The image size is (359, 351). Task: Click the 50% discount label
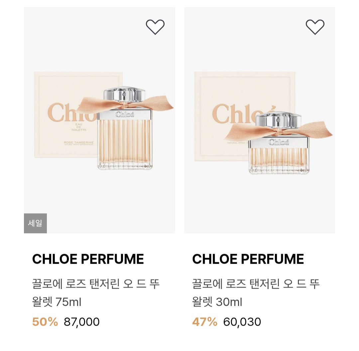(x=45, y=322)
